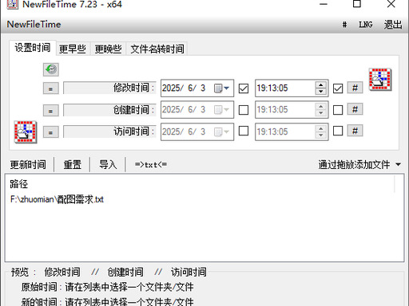The image size is (409, 306).
Task: Switch to the 更早些 tab
Action: (x=73, y=49)
